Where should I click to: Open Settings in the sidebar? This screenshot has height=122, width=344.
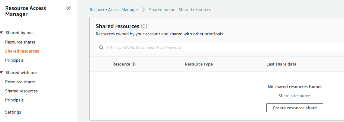click(x=13, y=112)
